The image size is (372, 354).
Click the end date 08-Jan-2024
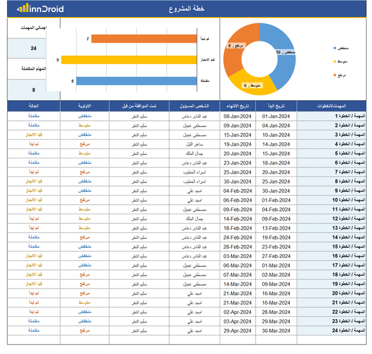click(x=238, y=116)
